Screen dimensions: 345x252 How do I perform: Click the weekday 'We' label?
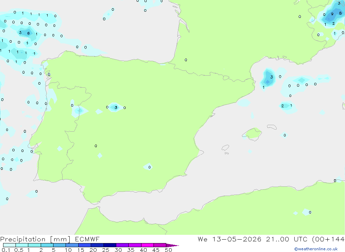click(x=203, y=239)
